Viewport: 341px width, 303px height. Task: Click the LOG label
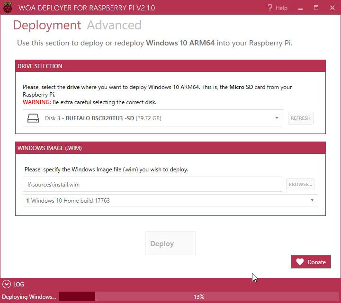tap(18, 285)
